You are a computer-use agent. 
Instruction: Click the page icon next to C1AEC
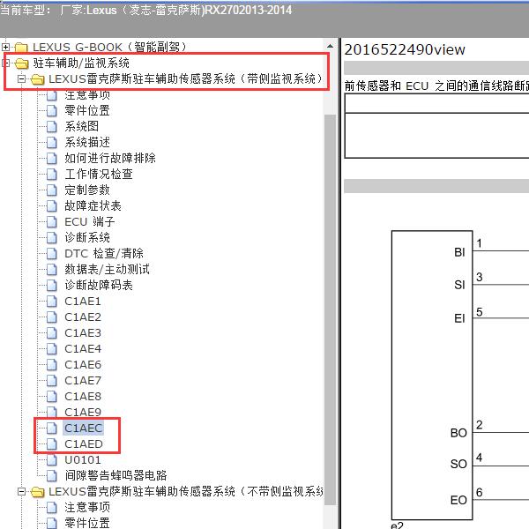tap(52, 428)
